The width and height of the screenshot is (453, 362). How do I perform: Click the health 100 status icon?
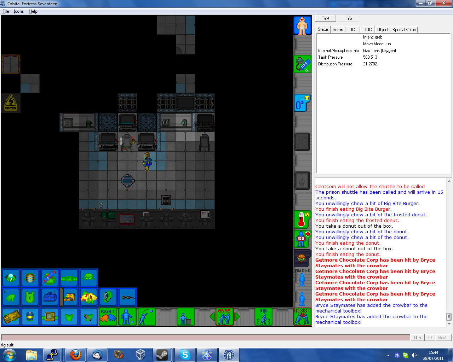point(302,239)
